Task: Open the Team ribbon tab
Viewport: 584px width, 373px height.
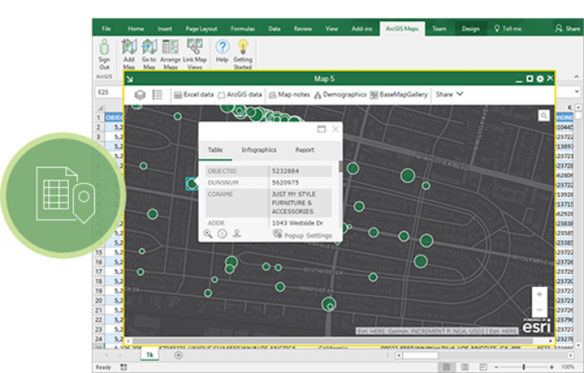Action: 439,28
